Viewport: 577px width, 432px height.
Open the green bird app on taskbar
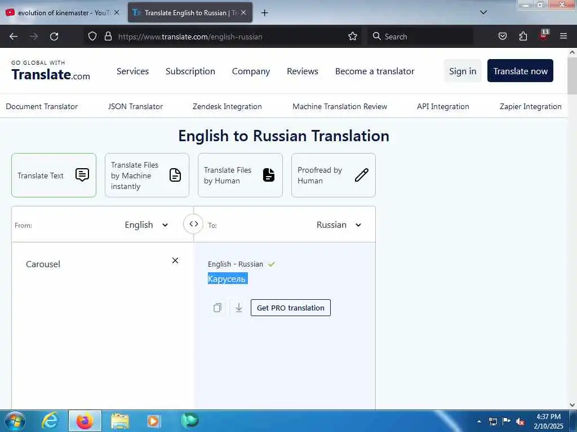click(190, 421)
